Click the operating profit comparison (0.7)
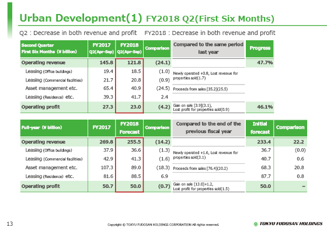Viewport: 327px width, 231px height. (x=164, y=186)
